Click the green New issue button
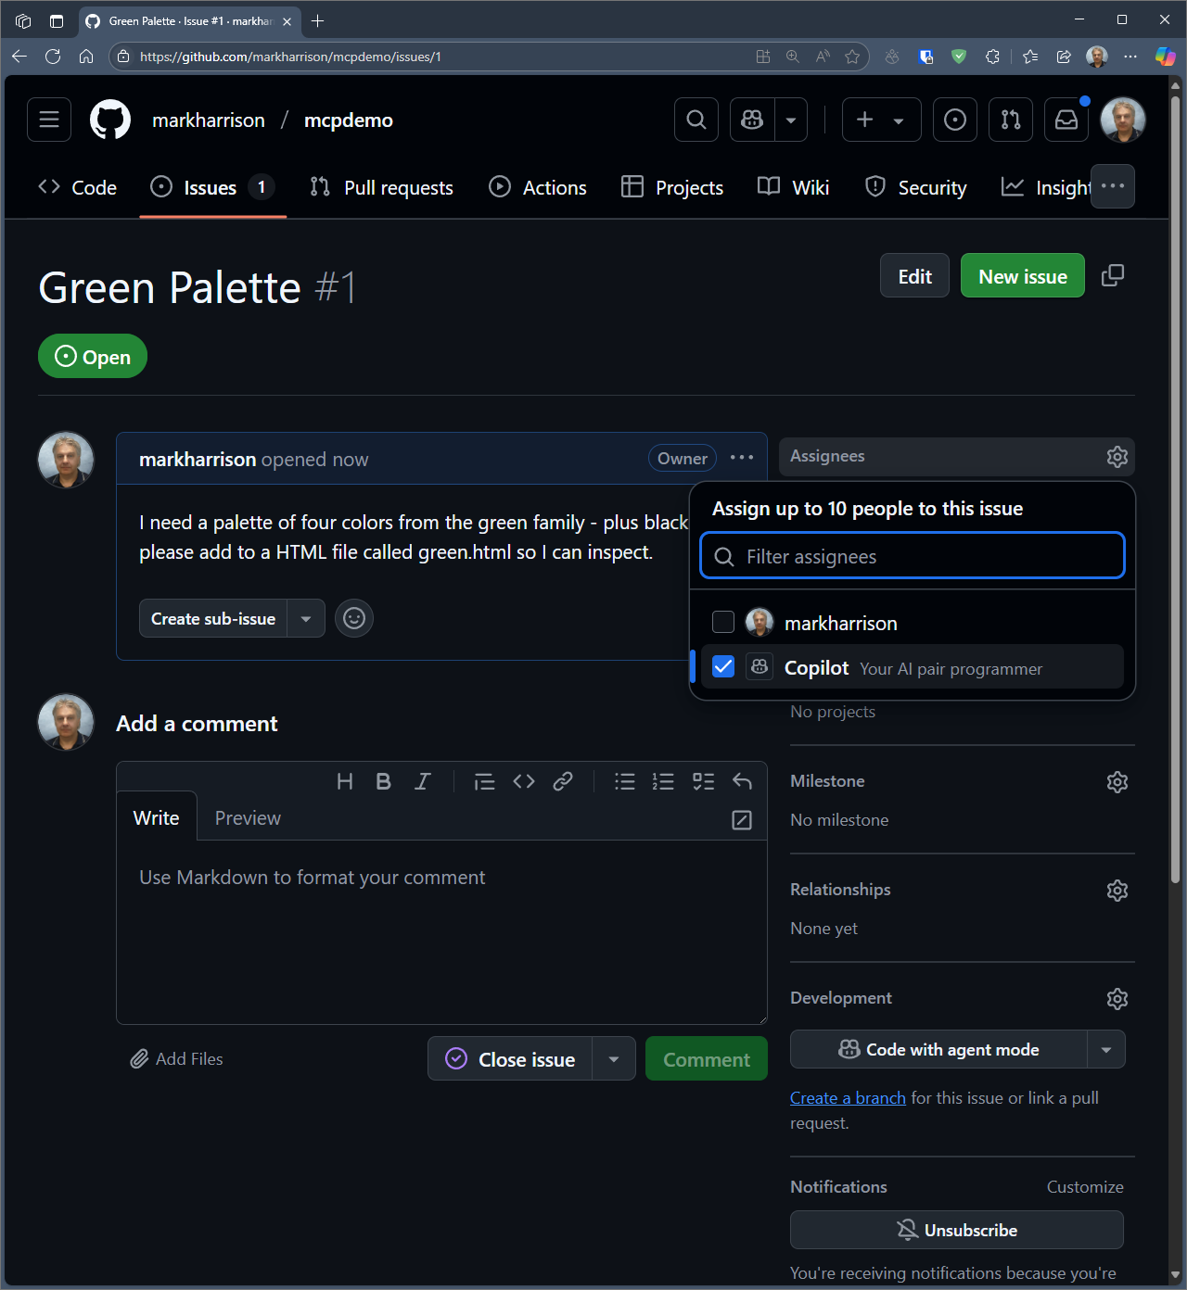1187x1290 pixels. pos(1023,275)
